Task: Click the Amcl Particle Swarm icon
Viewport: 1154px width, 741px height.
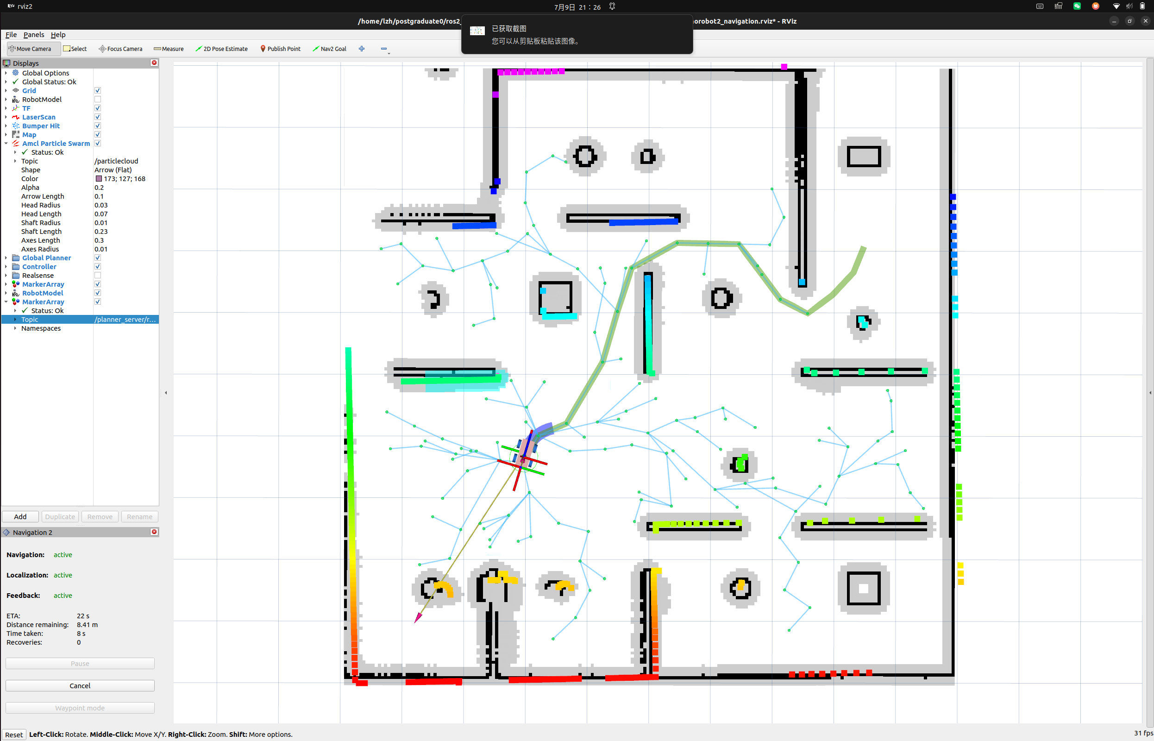Action: click(x=16, y=144)
